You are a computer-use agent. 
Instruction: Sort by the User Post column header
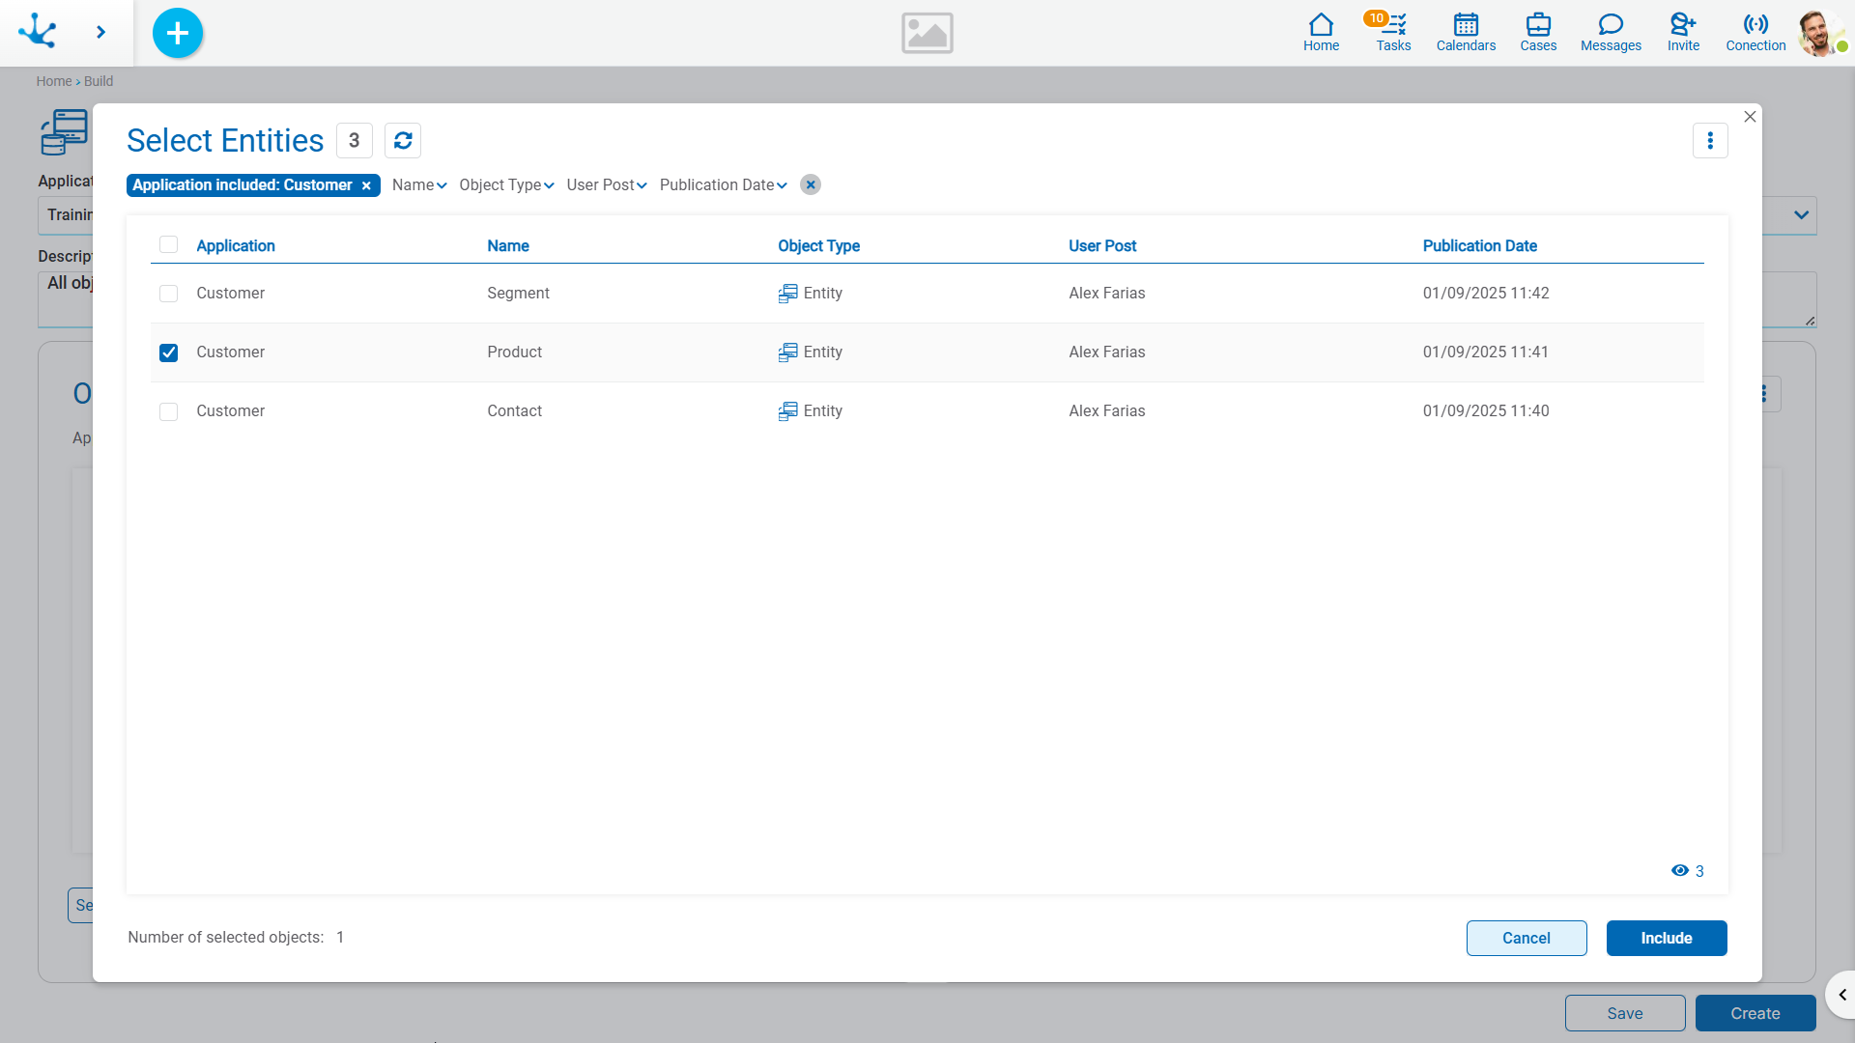[x=1101, y=246]
